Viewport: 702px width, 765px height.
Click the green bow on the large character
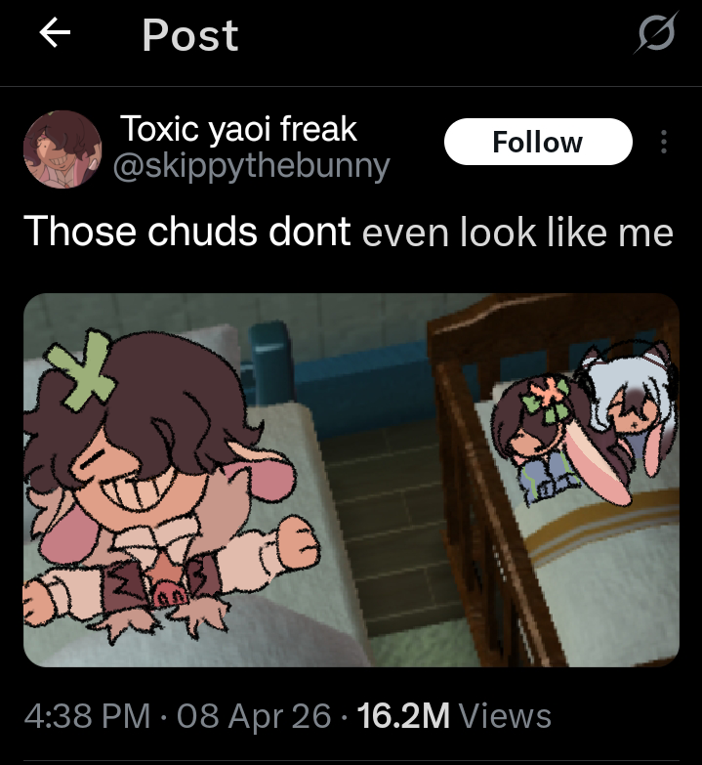pyautogui.click(x=92, y=376)
